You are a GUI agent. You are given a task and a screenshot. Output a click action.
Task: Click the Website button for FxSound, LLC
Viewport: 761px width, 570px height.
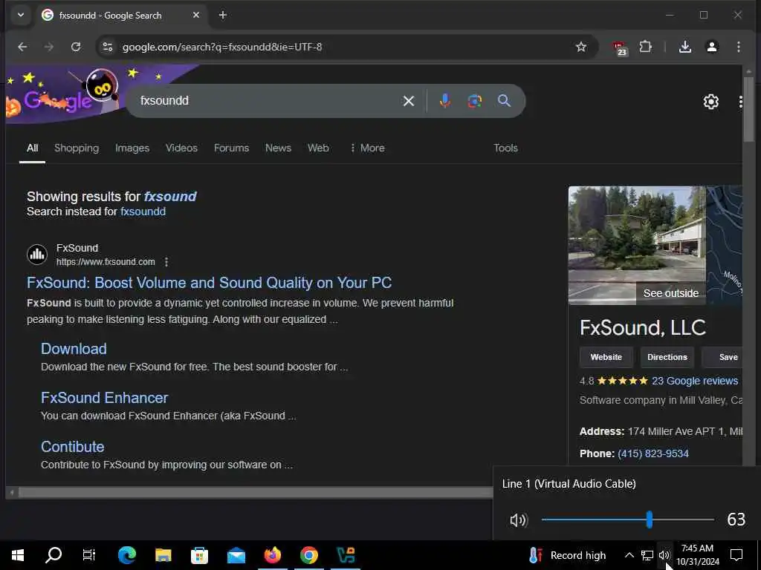[x=606, y=357]
